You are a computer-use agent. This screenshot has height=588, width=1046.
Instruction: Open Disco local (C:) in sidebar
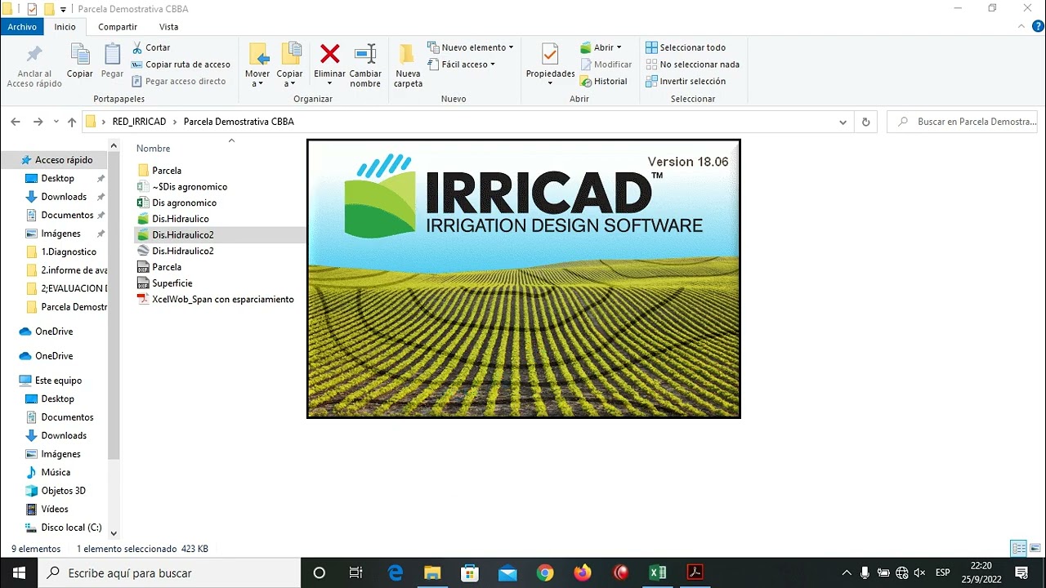coord(71,528)
